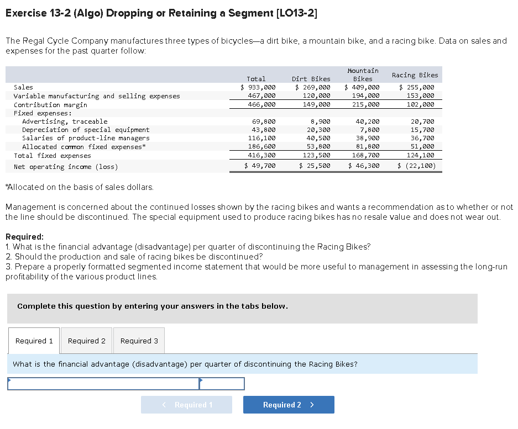Click the financial advantage answer input box
The image size is (518, 429).
pos(102,383)
